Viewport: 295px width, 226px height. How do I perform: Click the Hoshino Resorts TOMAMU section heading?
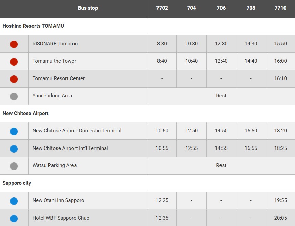pyautogui.click(x=33, y=26)
